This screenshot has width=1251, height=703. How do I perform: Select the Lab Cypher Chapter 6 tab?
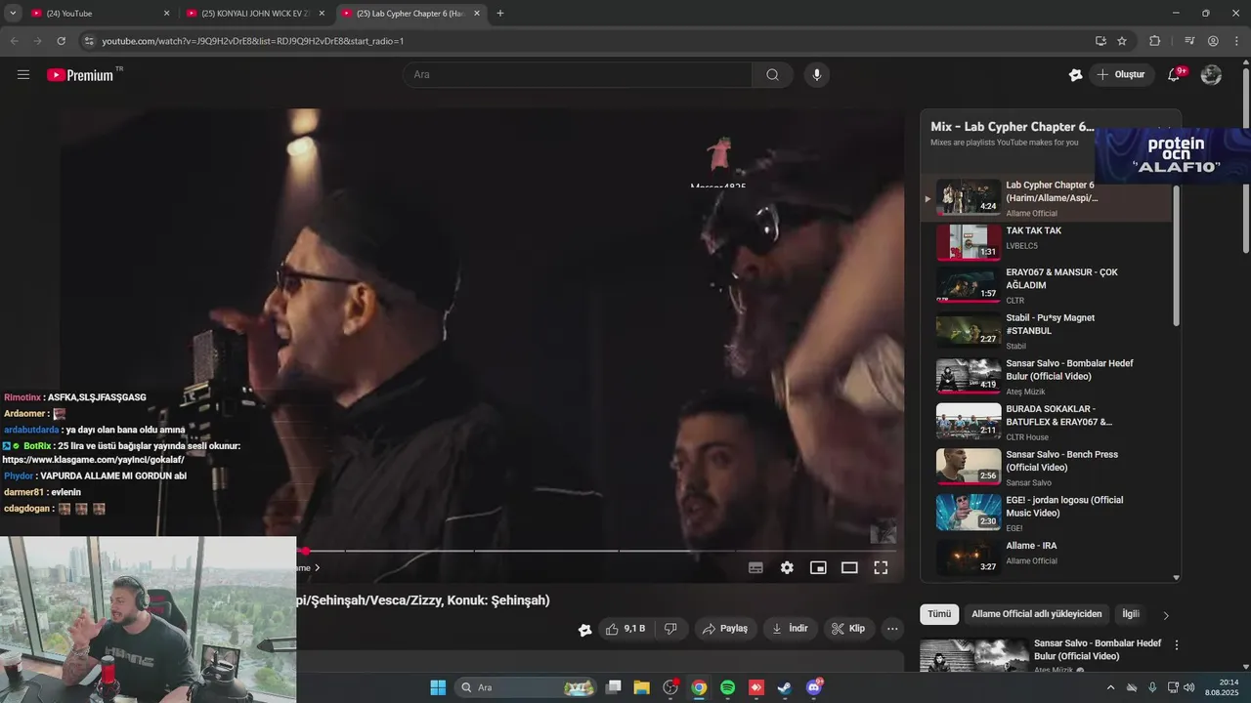pos(410,14)
